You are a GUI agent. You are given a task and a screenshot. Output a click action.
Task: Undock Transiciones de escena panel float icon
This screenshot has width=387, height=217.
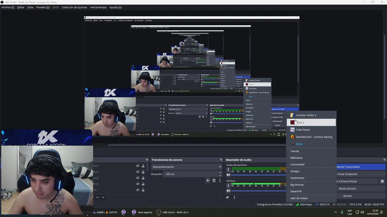coord(221,160)
